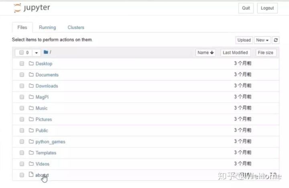Click the Logout button
The height and width of the screenshot is (188, 289).
pos(267,8)
